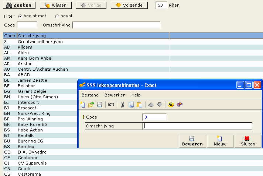Select the 'Brocacef' row

pyautogui.click(x=40, y=108)
